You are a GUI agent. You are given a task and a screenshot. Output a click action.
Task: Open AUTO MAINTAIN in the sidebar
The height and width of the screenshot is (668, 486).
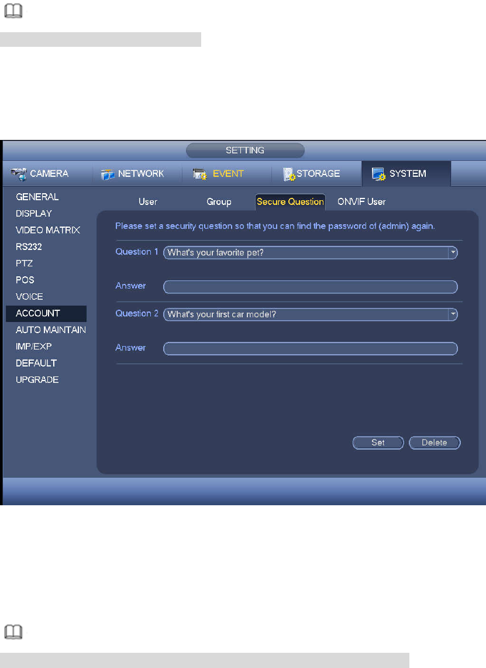pos(51,330)
